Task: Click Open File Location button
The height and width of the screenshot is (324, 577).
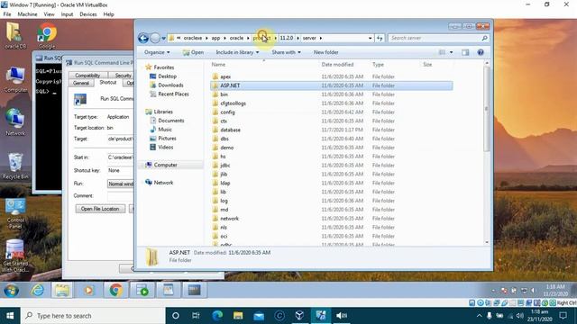Action: pos(100,209)
